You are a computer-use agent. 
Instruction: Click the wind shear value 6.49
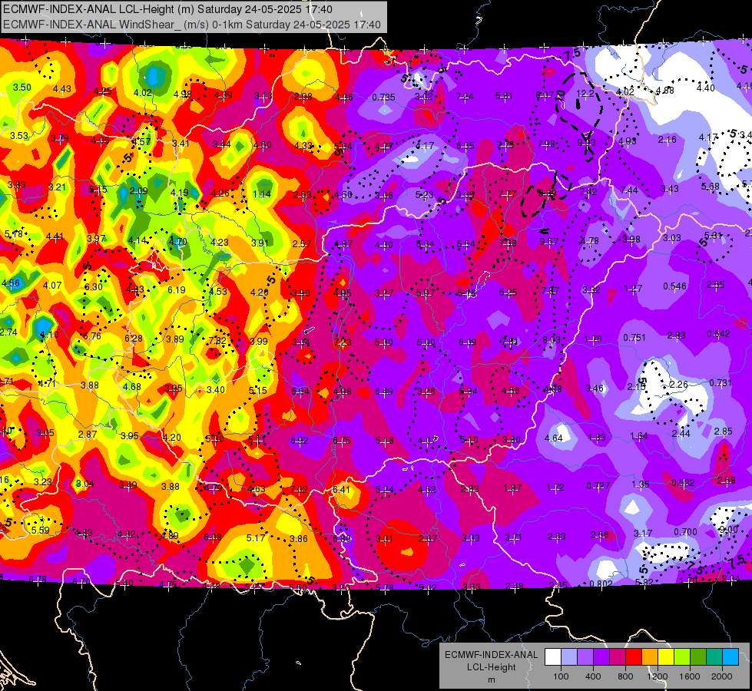pyautogui.click(x=383, y=392)
